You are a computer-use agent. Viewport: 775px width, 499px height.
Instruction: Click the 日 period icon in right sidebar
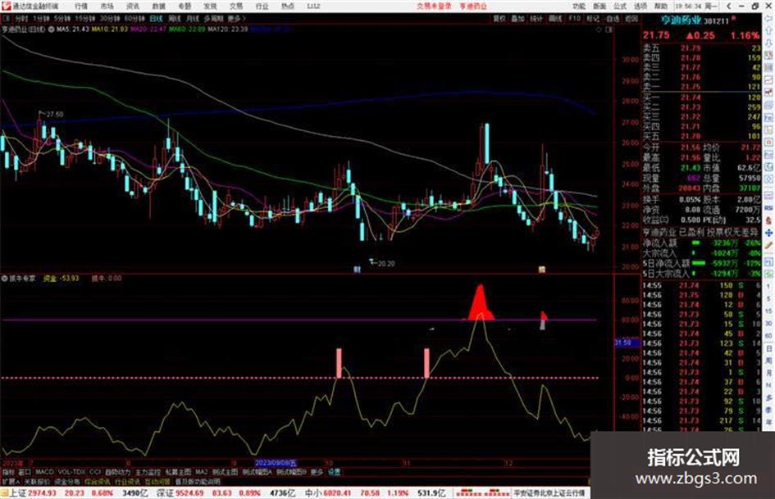(768, 349)
